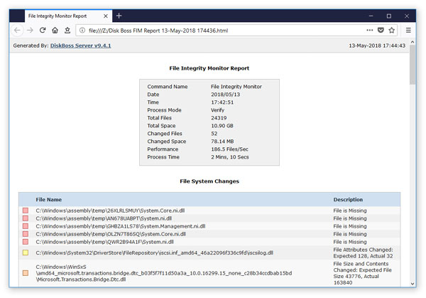Image resolution: width=426 pixels, height=298 pixels.
Task: Click the Description column header
Action: click(x=348, y=199)
